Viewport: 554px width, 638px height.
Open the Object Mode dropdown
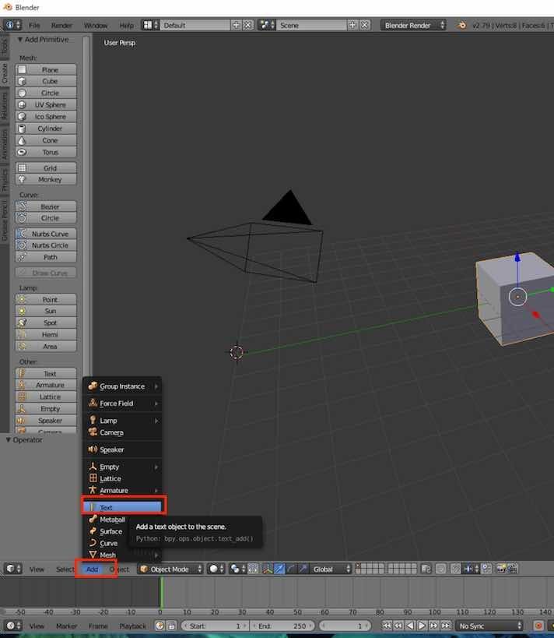170,569
